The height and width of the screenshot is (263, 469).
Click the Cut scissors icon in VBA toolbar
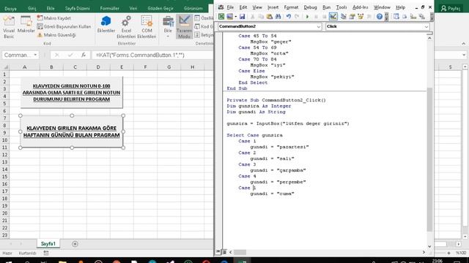252,17
